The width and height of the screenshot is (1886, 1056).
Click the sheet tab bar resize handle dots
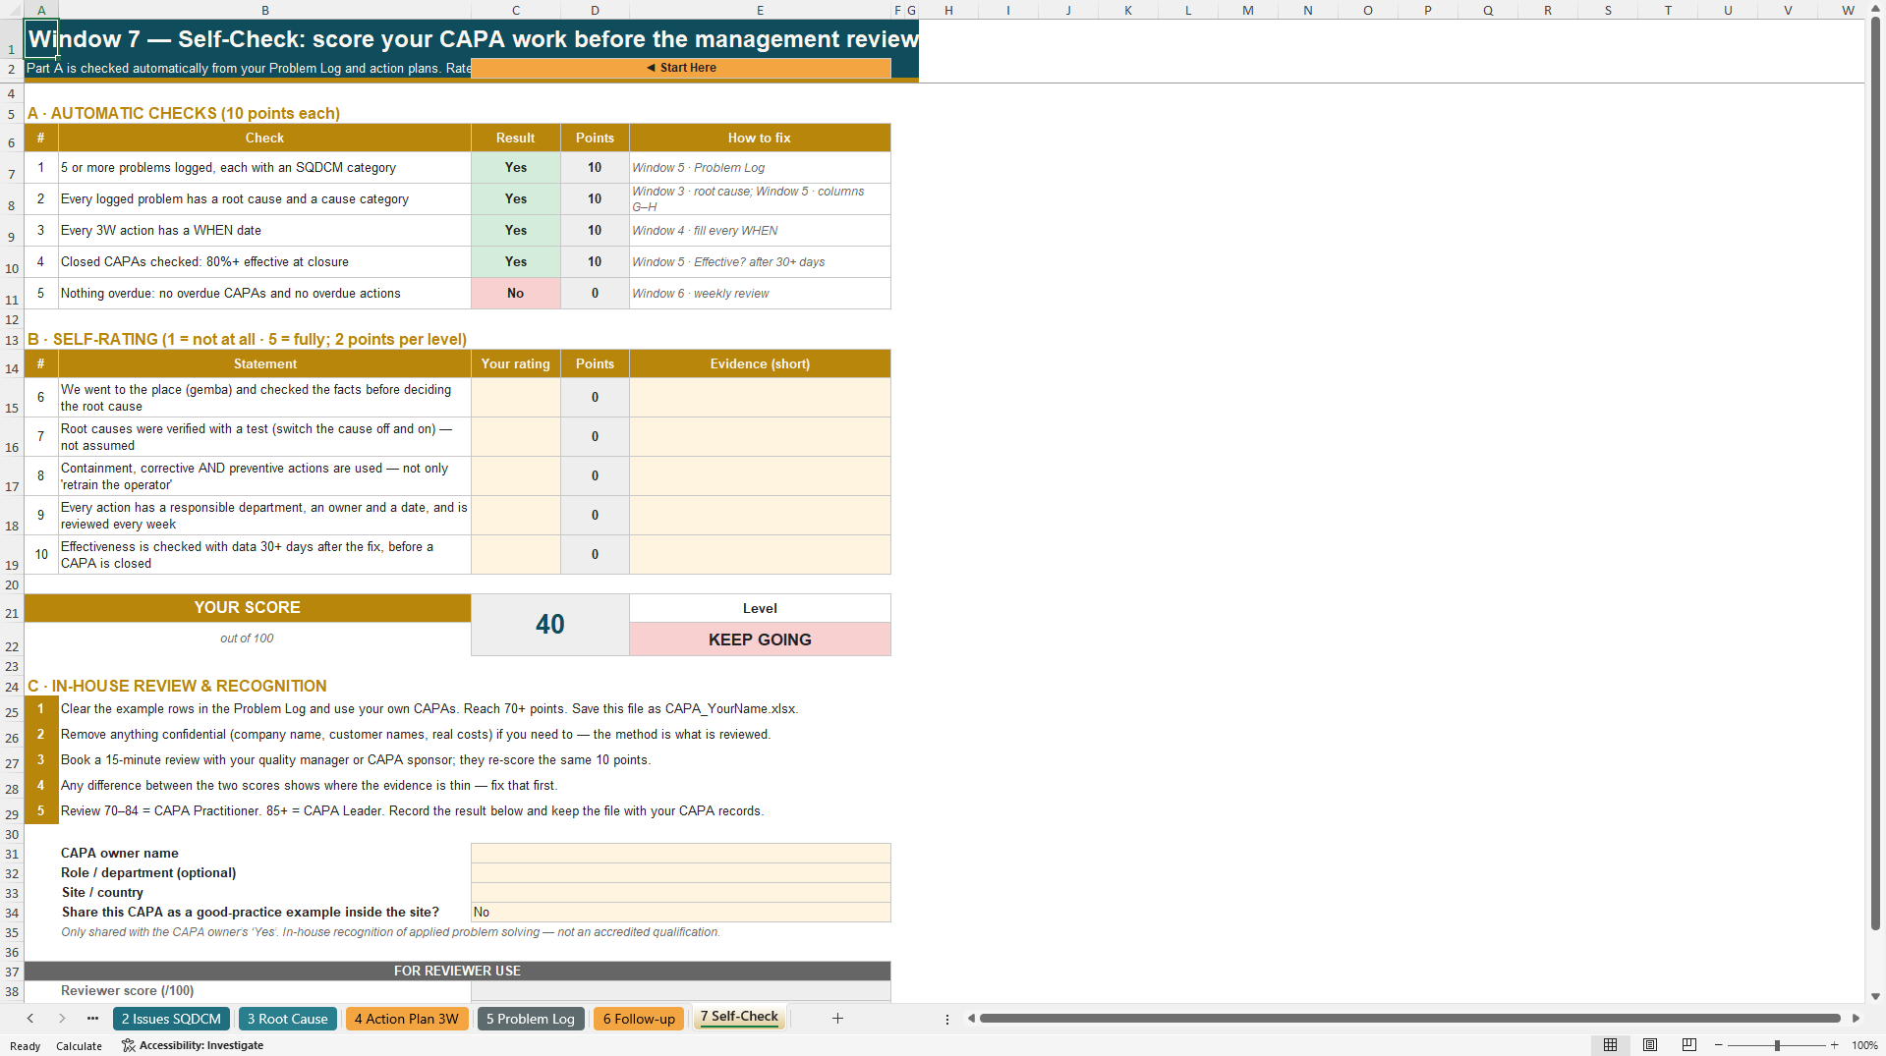947,1019
